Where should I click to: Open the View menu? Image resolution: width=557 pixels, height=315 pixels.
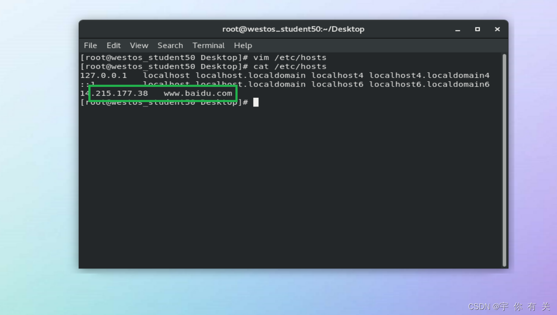click(x=139, y=45)
